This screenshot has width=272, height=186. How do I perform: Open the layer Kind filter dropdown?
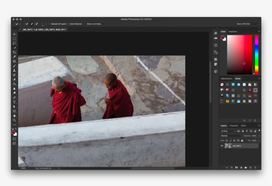click(228, 131)
